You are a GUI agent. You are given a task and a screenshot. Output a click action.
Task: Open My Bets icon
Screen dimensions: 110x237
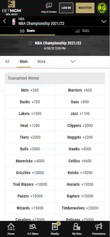(x=77, y=229)
